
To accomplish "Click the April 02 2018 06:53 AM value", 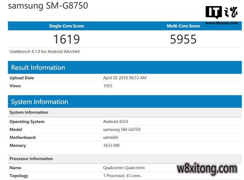I will (x=125, y=78).
